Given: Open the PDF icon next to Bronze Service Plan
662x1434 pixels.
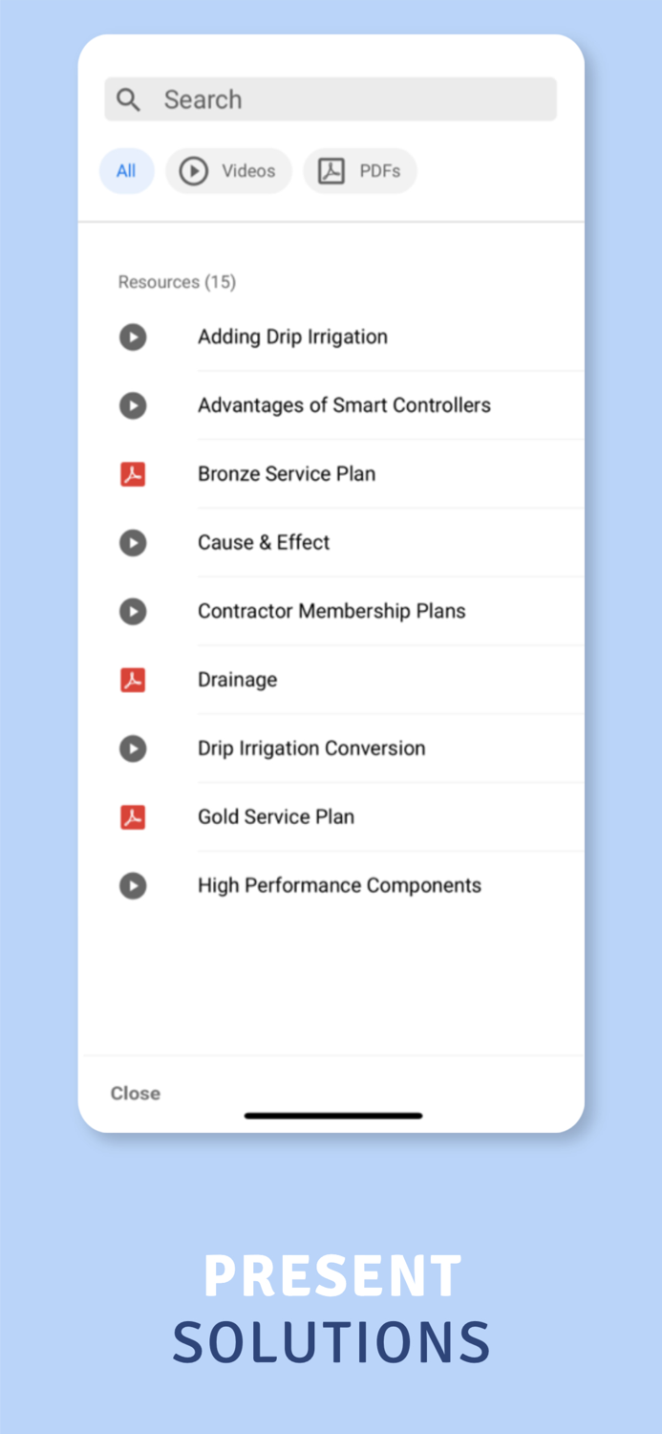Looking at the screenshot, I should tap(133, 473).
